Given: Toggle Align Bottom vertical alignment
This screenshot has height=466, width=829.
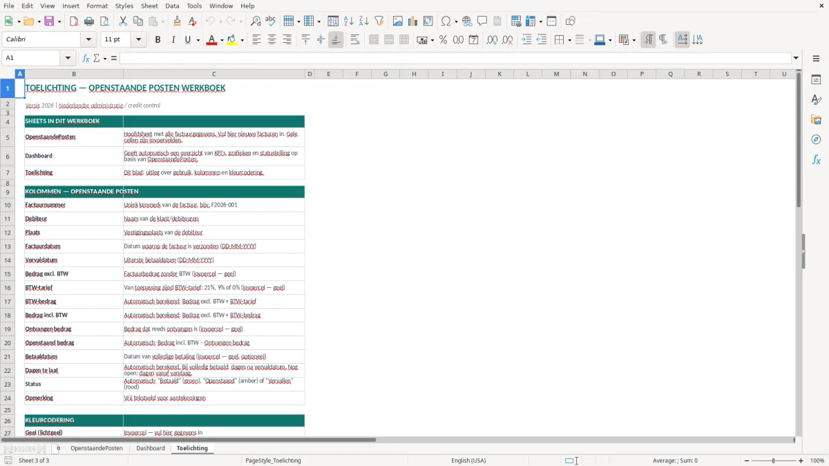Looking at the screenshot, I should 336,40.
